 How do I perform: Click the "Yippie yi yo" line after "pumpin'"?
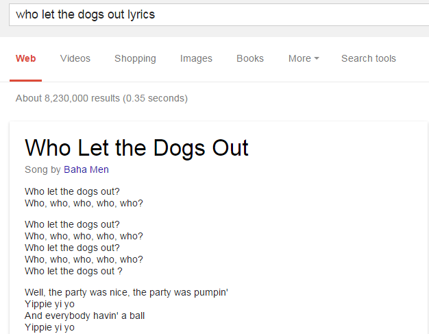coord(49,304)
